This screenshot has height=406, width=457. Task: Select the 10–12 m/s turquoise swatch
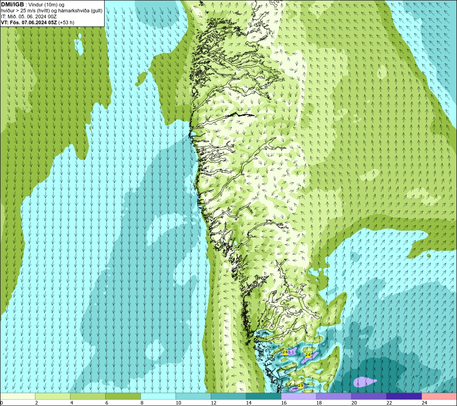coord(193,396)
